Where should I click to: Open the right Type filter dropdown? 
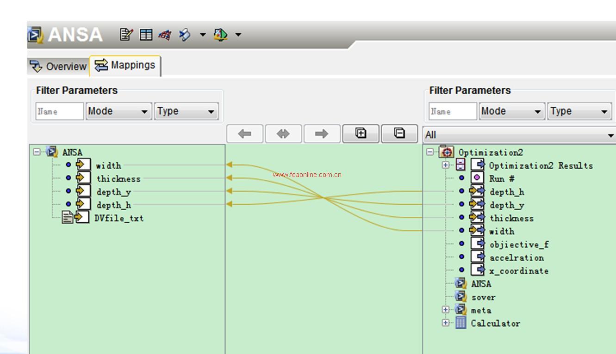(579, 111)
